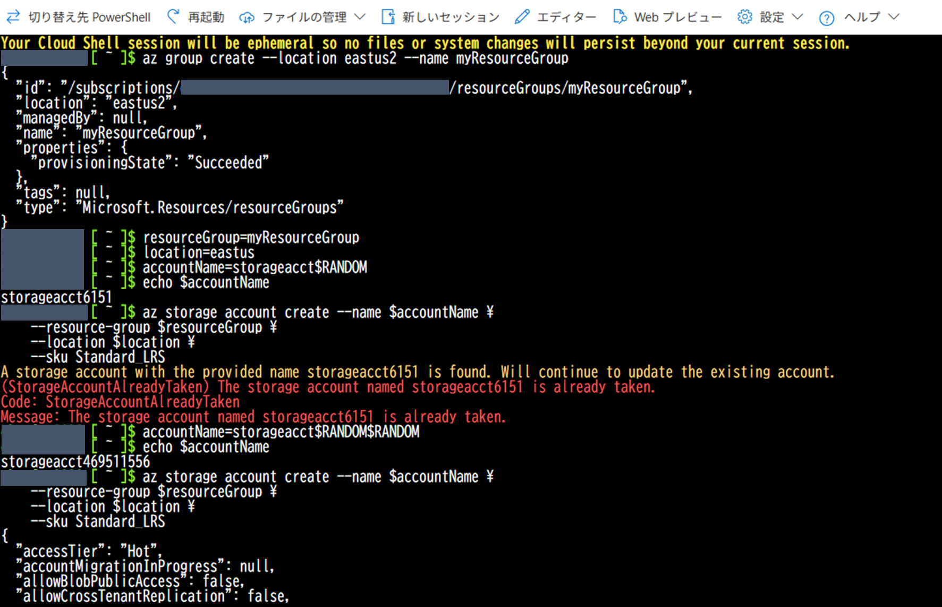The height and width of the screenshot is (607, 942).
Task: Click the new session icon
Action: [x=388, y=17]
